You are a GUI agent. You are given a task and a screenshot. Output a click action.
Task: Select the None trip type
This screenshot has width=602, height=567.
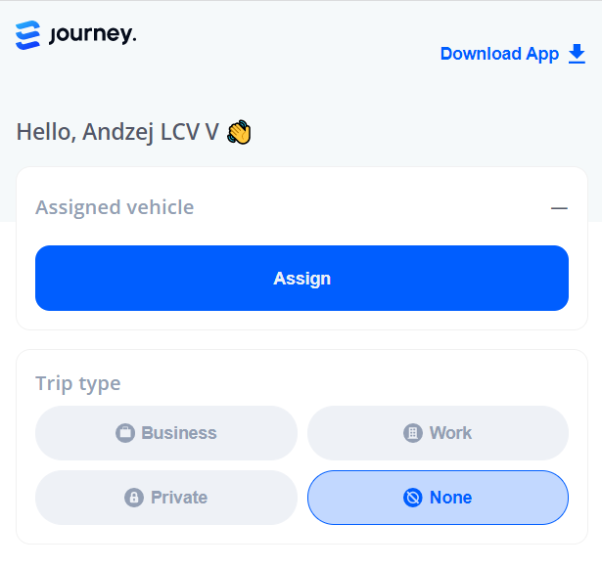tap(439, 498)
